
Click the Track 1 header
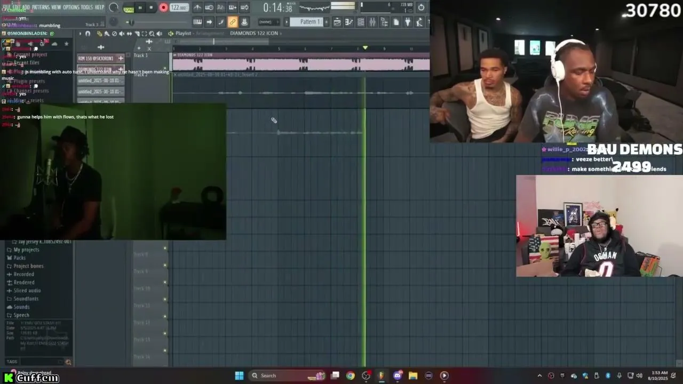tap(151, 62)
